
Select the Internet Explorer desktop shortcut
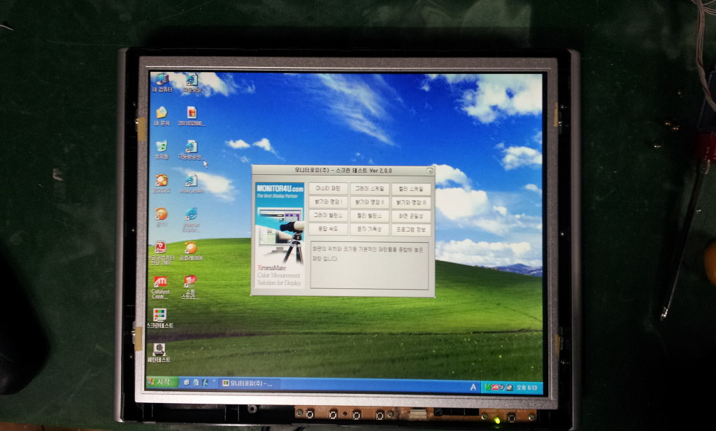pos(191,220)
